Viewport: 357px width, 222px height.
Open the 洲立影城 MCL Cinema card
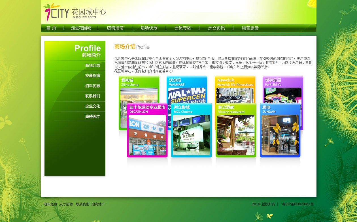pyautogui.click(x=192, y=130)
